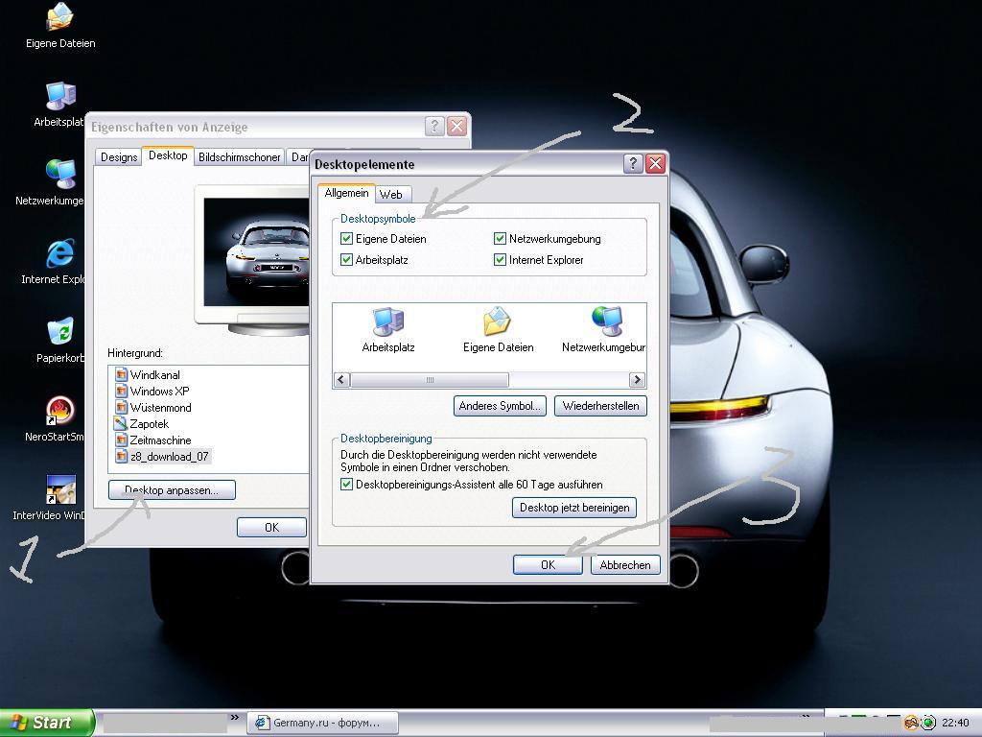The width and height of the screenshot is (982, 737).
Task: Click OK in Eigenschaften von Anzeige window
Action: [271, 527]
